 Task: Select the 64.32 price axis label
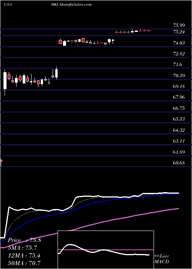pyautogui.click(x=179, y=130)
